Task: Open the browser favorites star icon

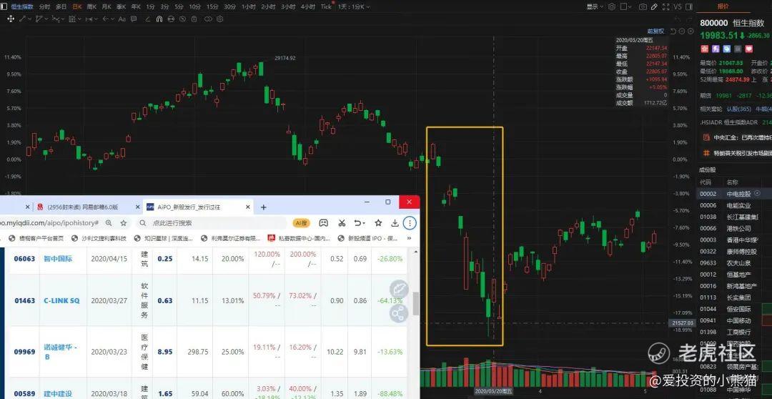Action: coord(378,223)
